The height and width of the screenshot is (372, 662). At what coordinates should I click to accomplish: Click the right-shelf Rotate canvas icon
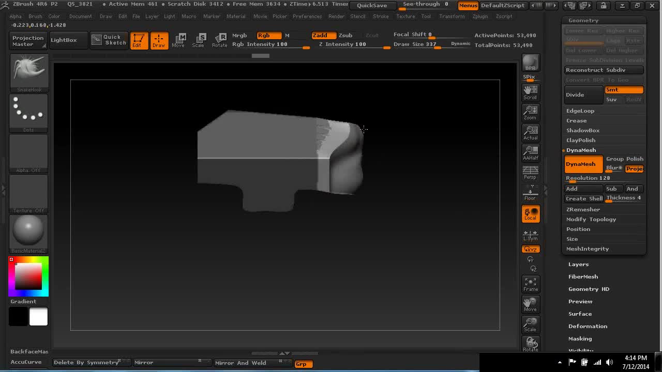[531, 344]
